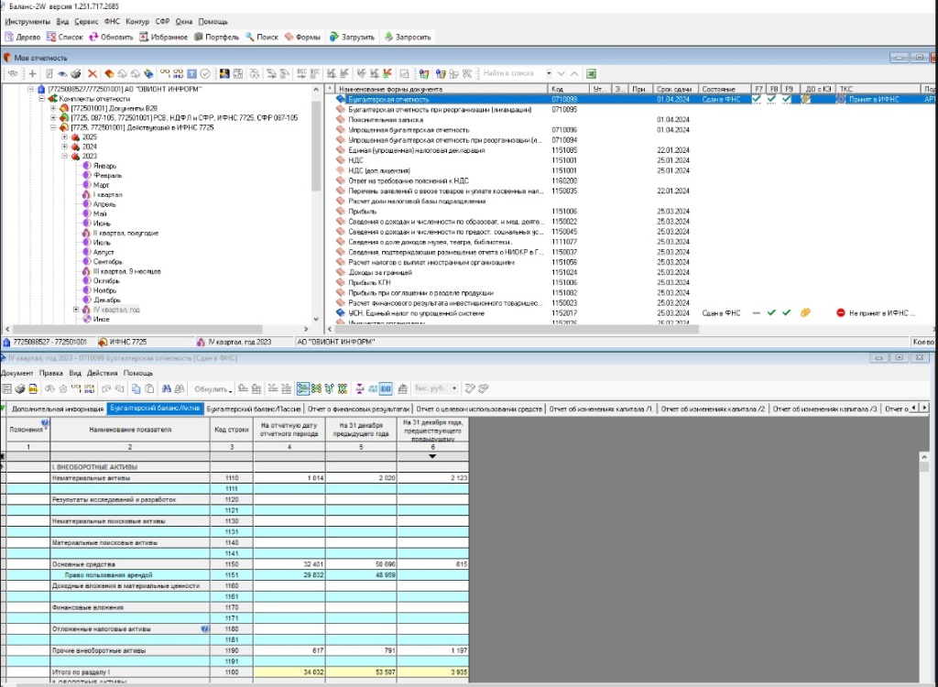
Task: Expand the 2025 year tree node
Action: click(x=65, y=137)
